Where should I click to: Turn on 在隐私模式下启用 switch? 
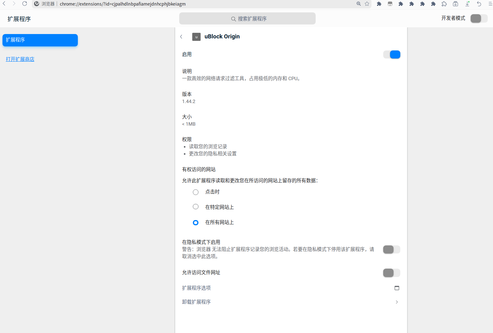pyautogui.click(x=392, y=249)
